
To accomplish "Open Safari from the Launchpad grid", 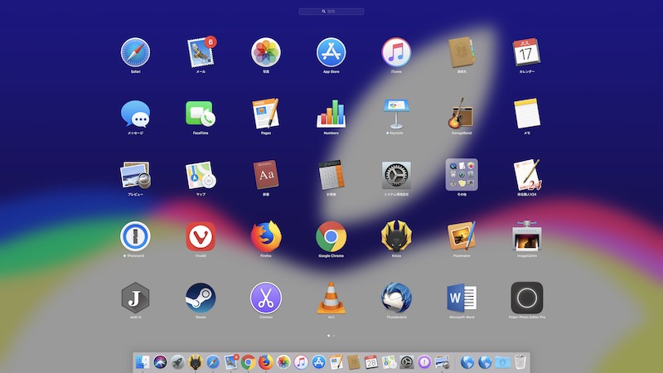I will click(135, 52).
